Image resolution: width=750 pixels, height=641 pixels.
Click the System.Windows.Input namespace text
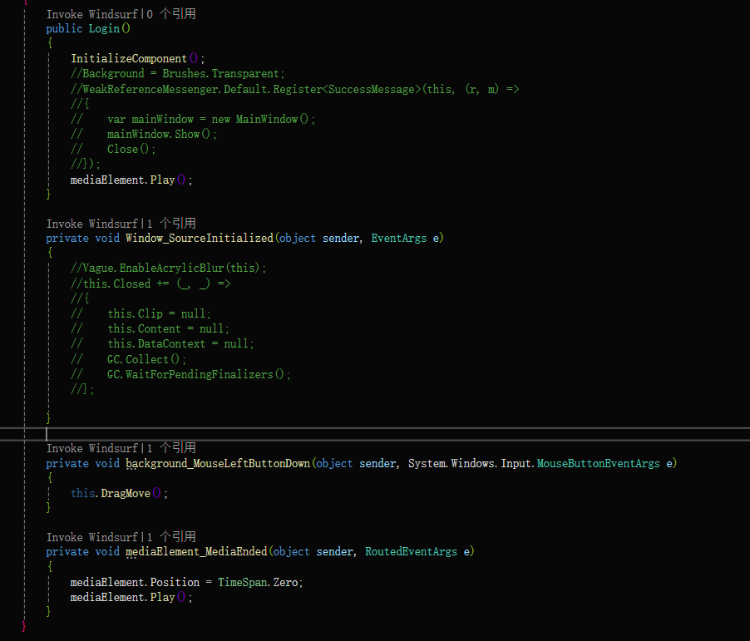(471, 464)
